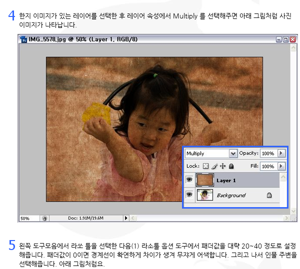300x269 pixels.
Task: Toggle lock image pixels brush icon
Action: point(214,166)
